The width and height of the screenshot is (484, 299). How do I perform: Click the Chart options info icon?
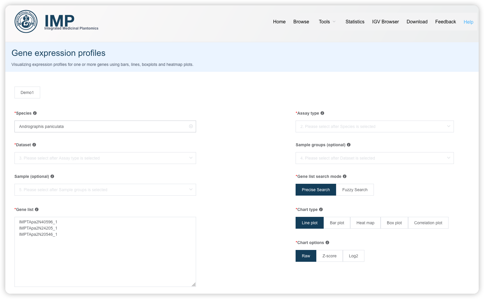tap(327, 243)
